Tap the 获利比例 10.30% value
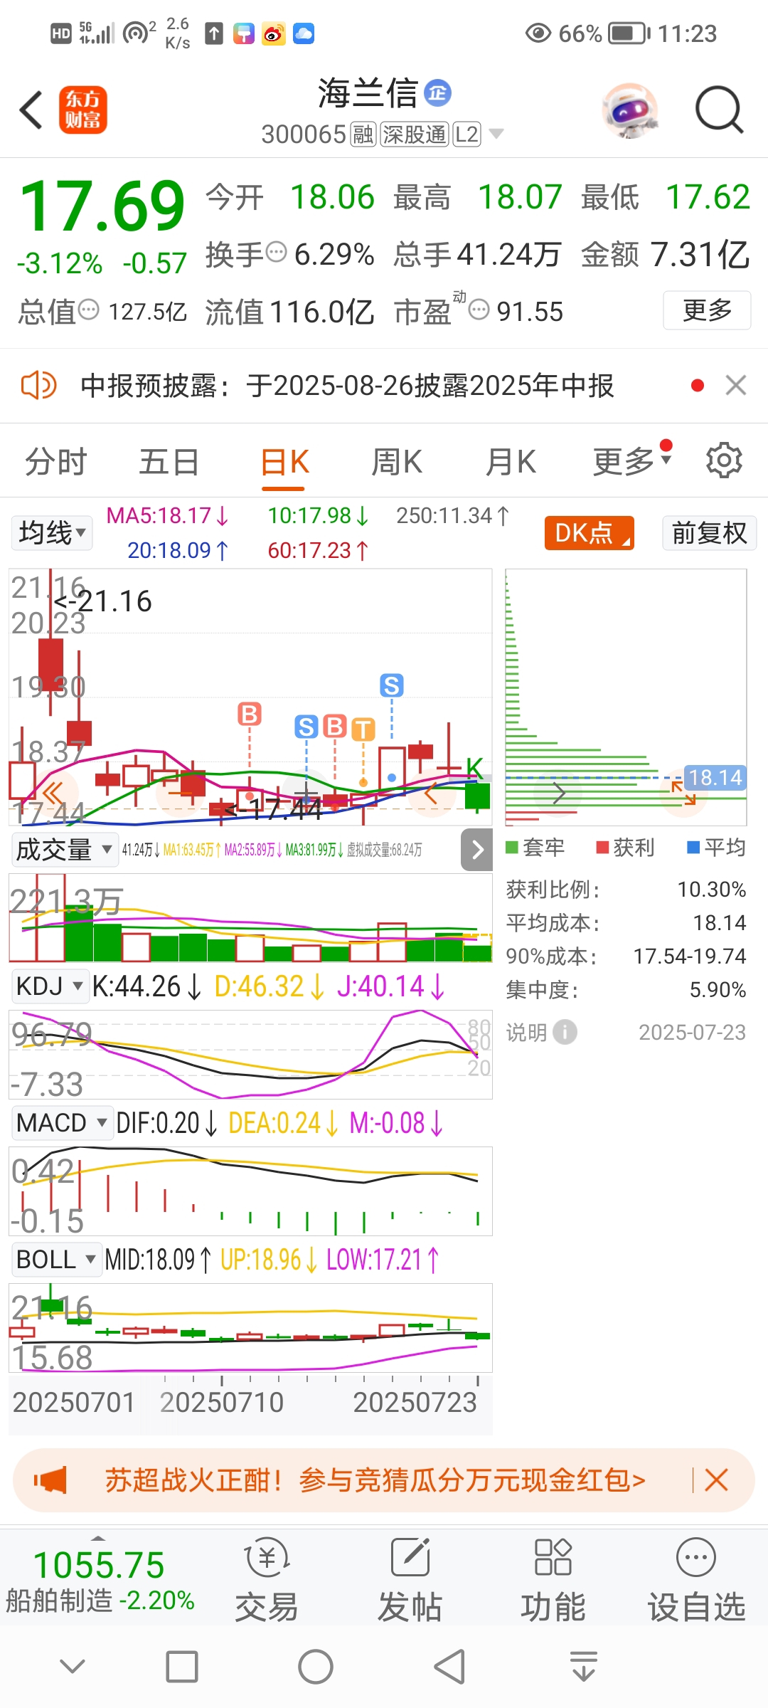This screenshot has height=1708, width=768. 711,890
